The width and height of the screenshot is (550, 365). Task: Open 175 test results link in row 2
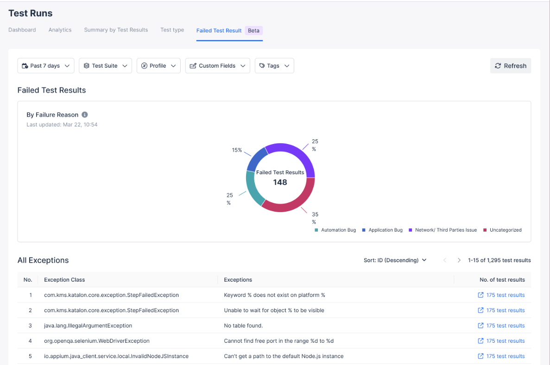(505, 310)
